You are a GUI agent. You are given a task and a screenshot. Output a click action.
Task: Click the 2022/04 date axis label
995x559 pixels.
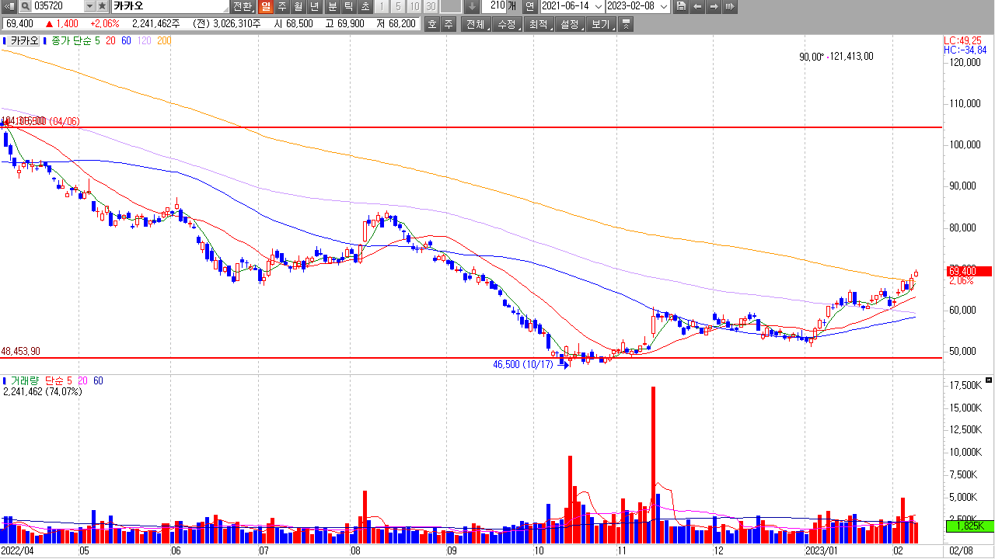tap(17, 550)
